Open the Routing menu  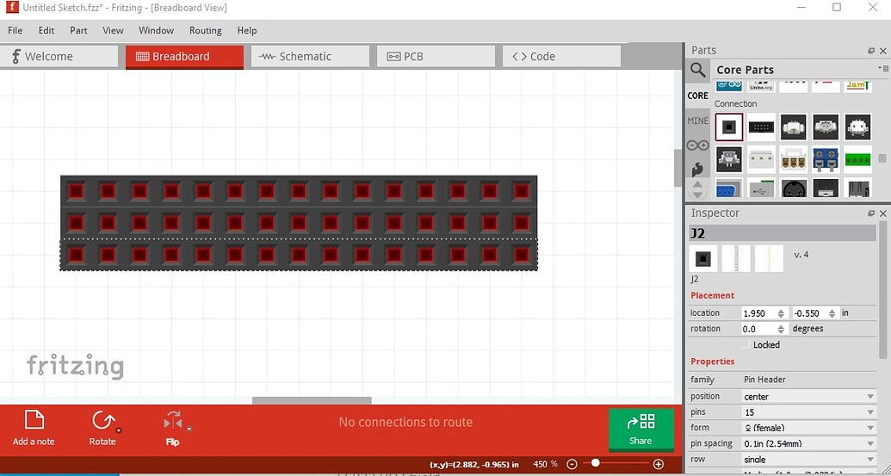205,31
